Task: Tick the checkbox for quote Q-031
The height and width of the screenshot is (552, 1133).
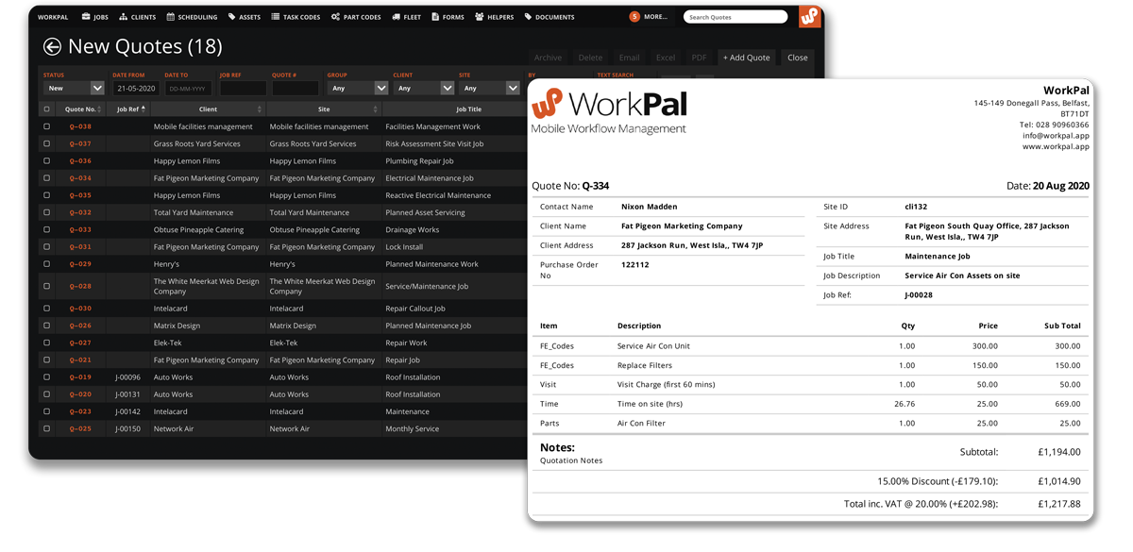Action: pos(47,246)
